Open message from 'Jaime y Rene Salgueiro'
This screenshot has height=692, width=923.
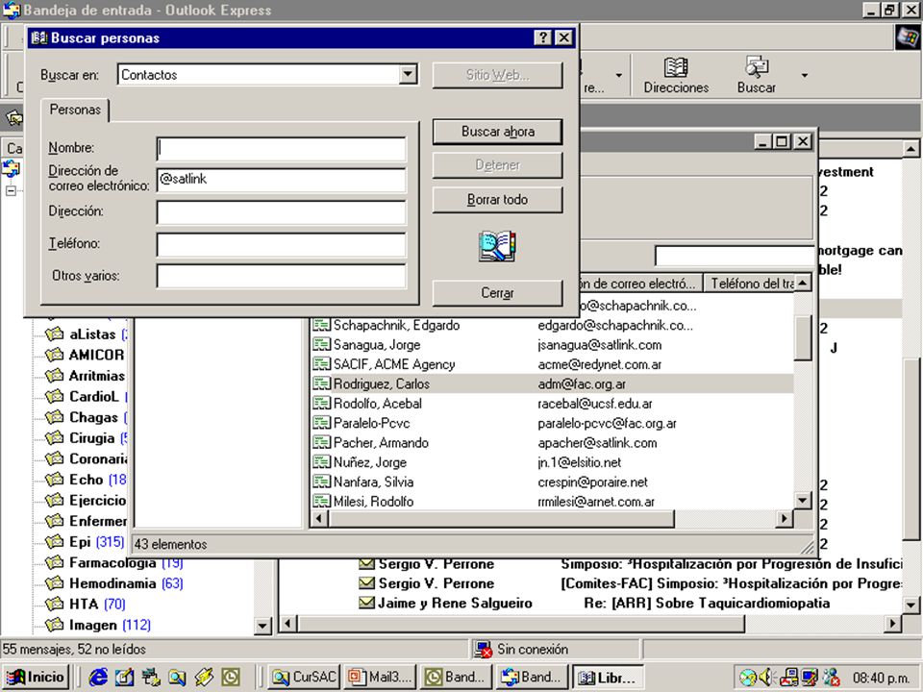point(455,604)
